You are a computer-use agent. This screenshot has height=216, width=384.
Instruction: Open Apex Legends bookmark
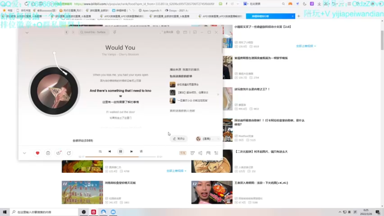click(x=150, y=11)
